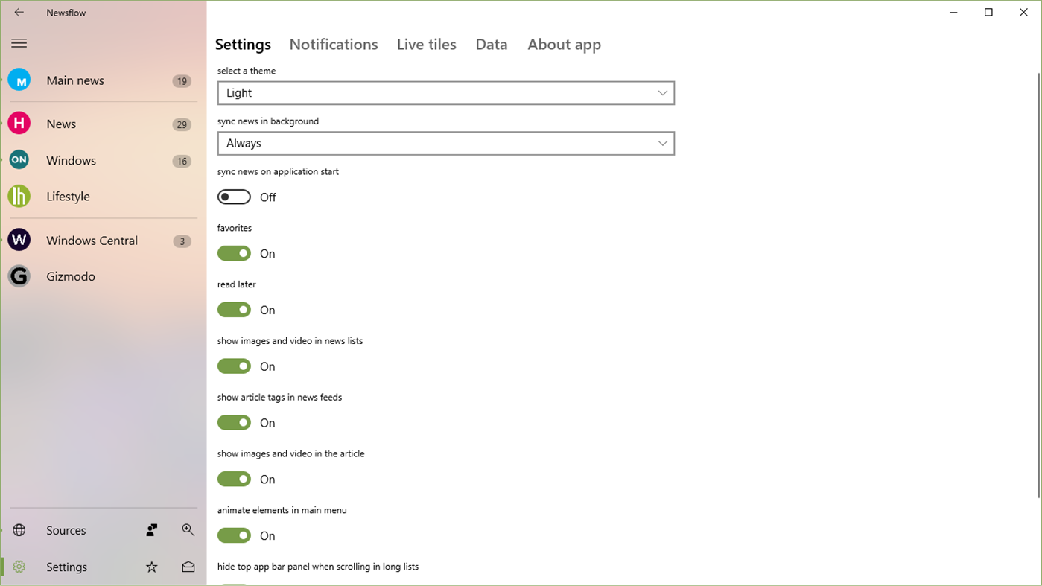Switch to the Notifications tab
Screen dimensions: 1042x586
pos(333,44)
